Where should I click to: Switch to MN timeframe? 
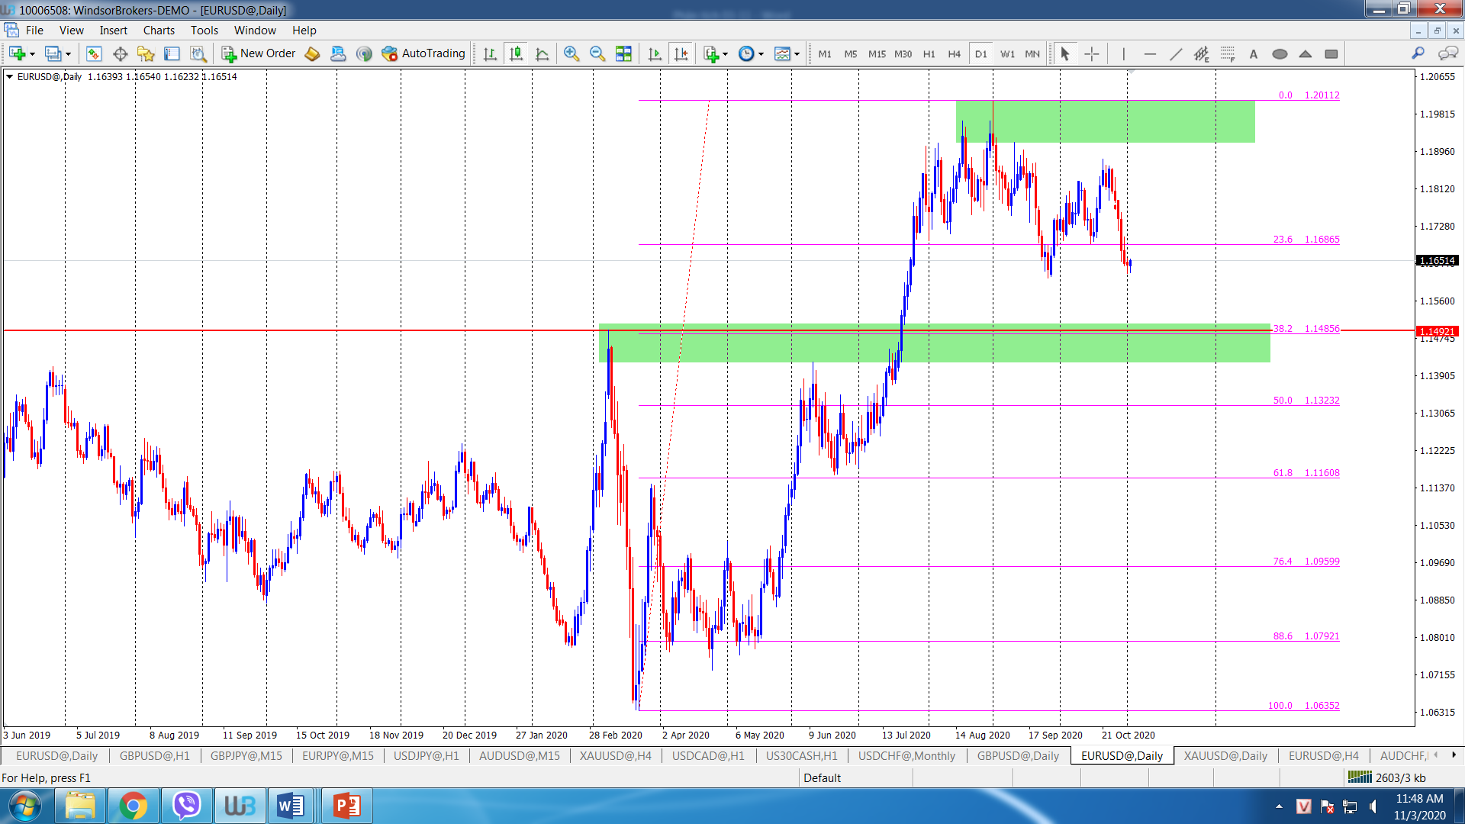tap(1032, 53)
